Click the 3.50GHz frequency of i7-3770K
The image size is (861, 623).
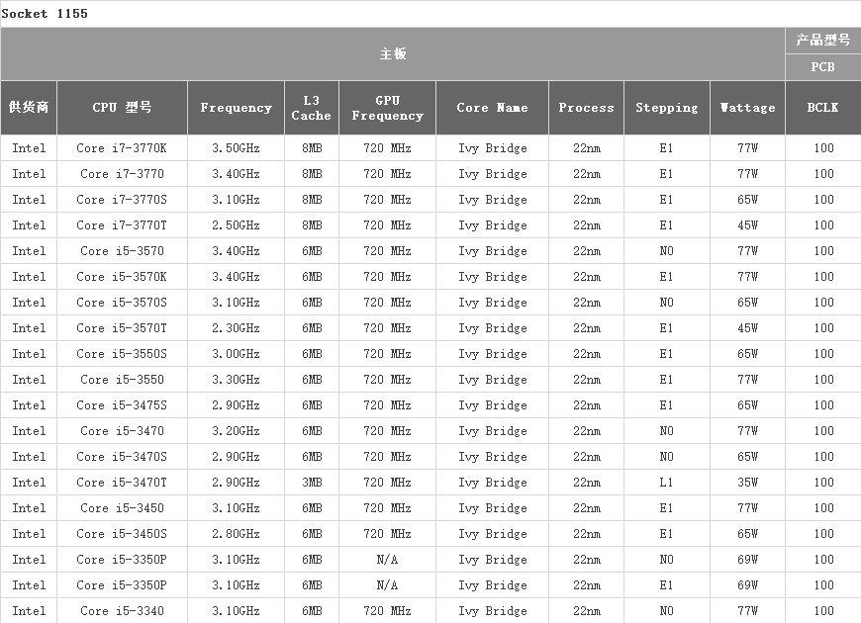237,148
